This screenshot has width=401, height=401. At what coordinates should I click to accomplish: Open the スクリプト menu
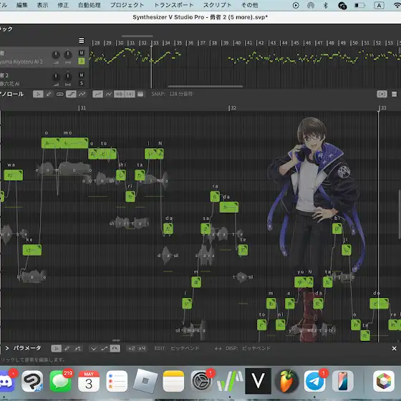click(218, 5)
